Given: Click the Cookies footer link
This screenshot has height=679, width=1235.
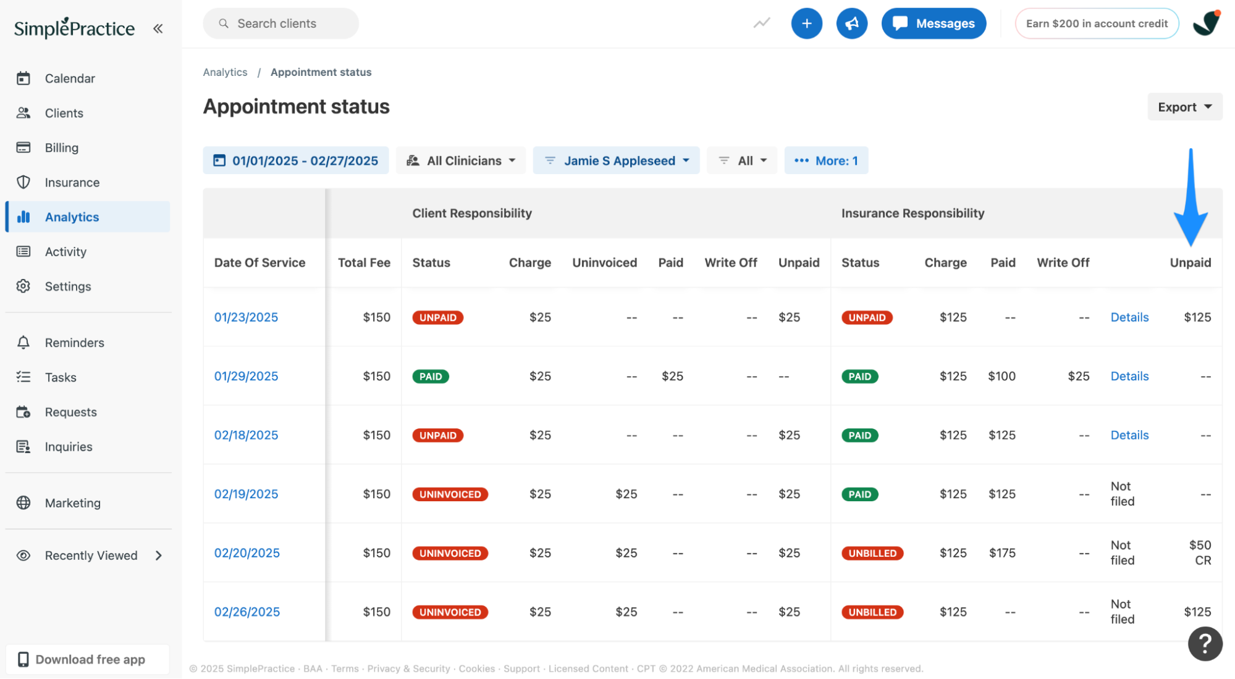Looking at the screenshot, I should [476, 669].
